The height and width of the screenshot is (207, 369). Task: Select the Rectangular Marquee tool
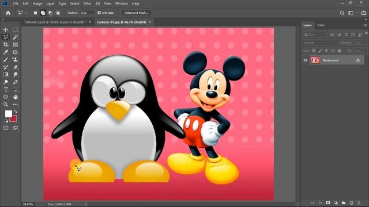pos(16,30)
